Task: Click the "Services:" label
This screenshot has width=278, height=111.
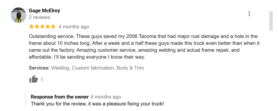Action: 39,68
